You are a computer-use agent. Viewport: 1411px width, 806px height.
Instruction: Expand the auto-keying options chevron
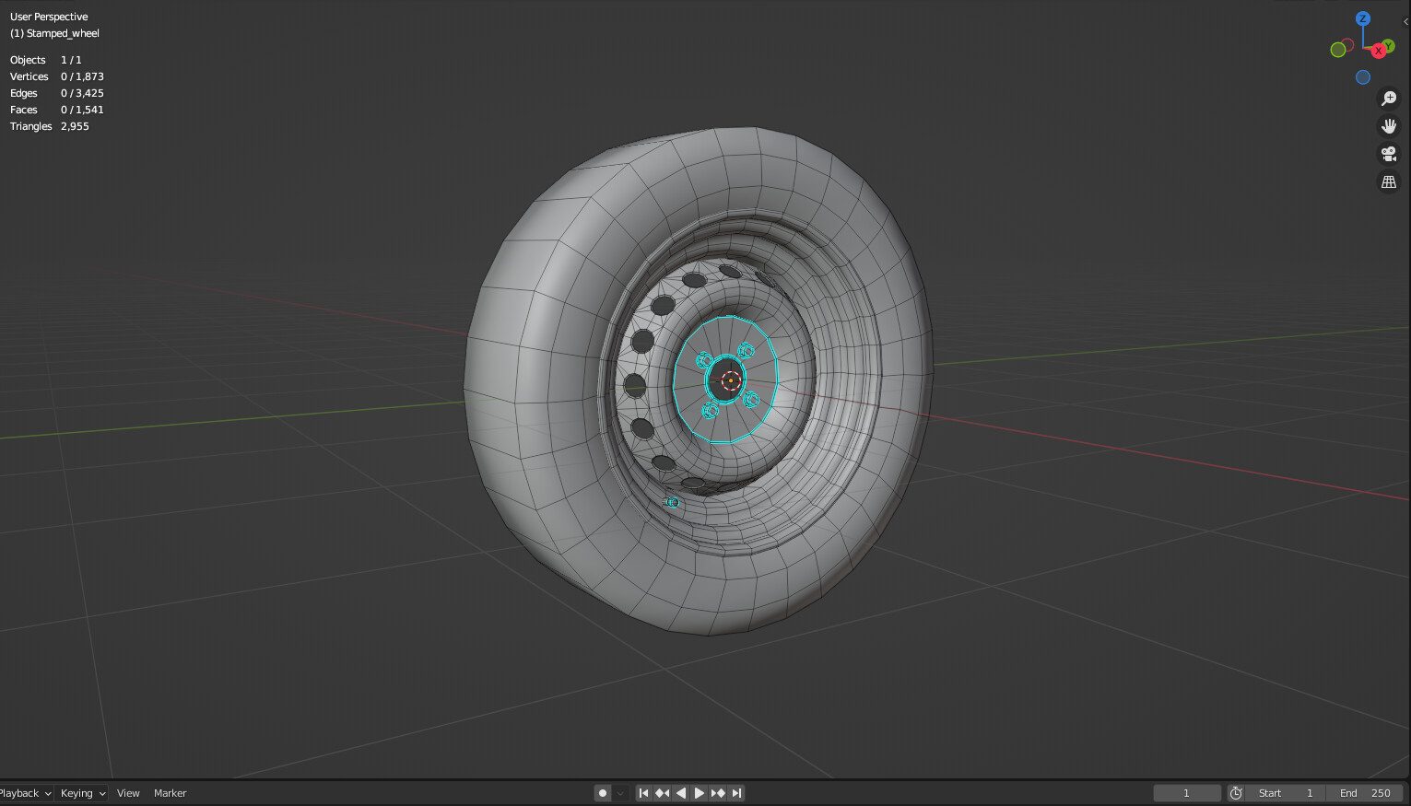(619, 792)
